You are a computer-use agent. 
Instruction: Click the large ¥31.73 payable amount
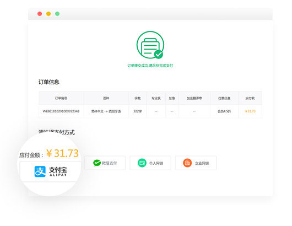pyautogui.click(x=62, y=153)
